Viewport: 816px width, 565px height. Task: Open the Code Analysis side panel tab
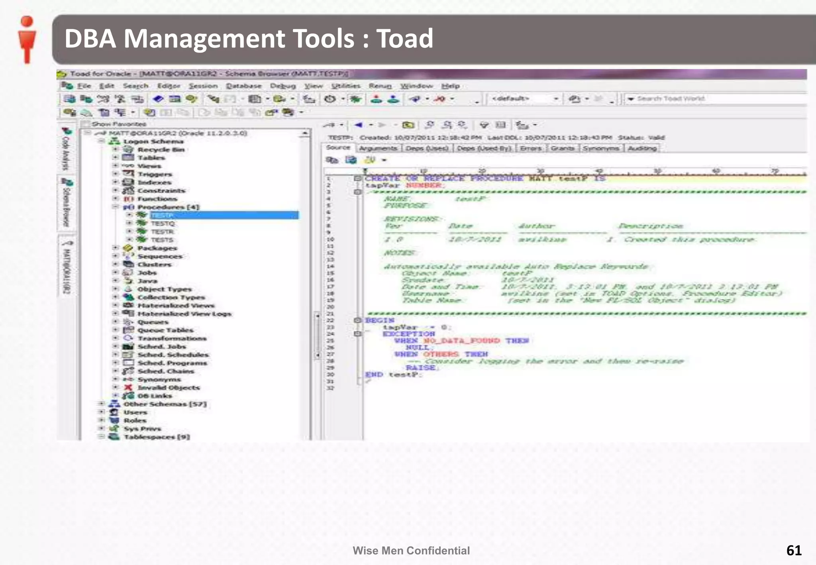[x=67, y=149]
